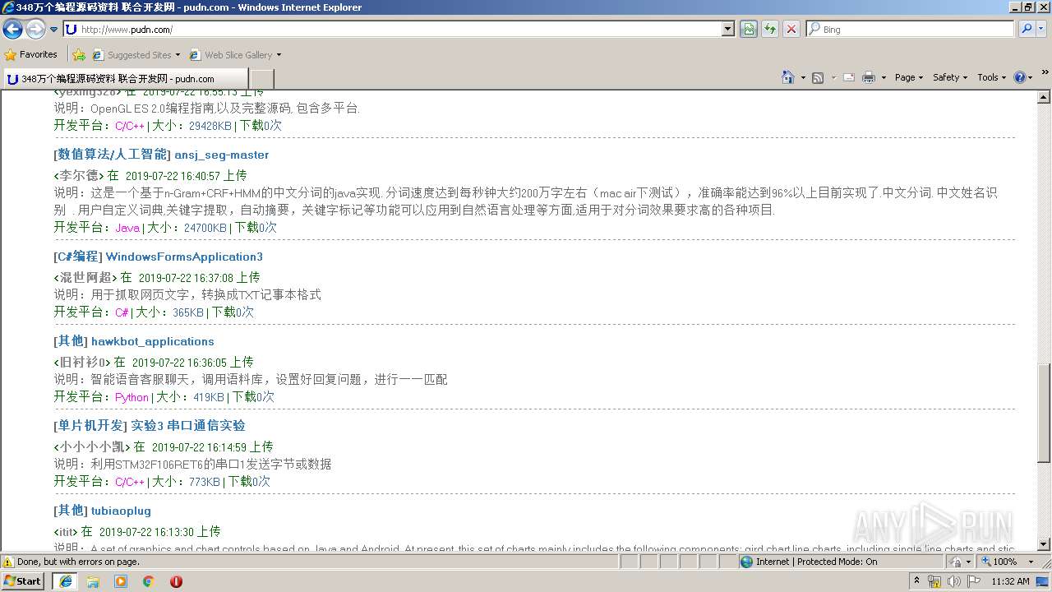Click the Compatibility View icon

749,30
